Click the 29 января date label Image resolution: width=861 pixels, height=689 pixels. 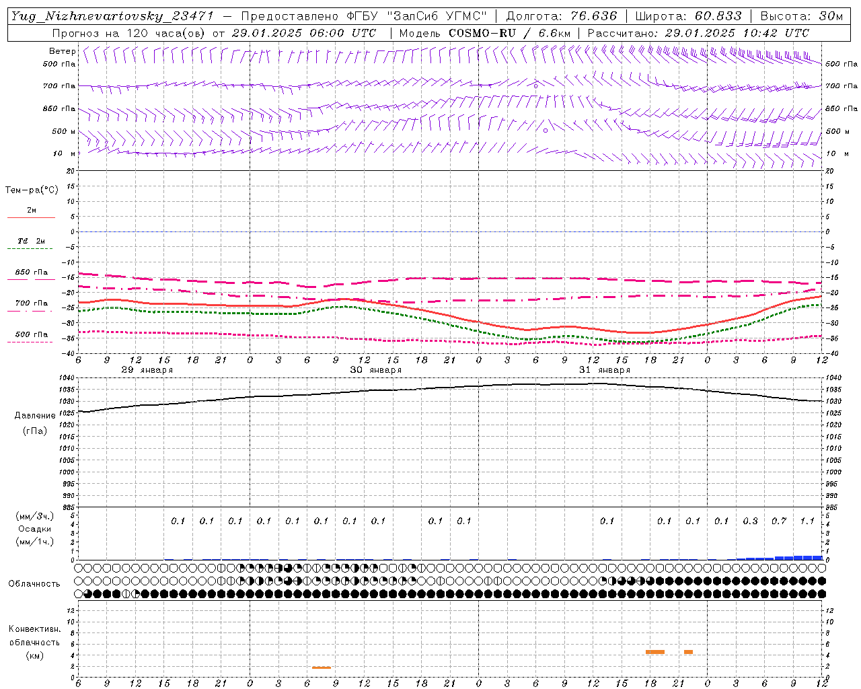point(147,370)
